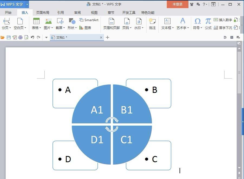Click the 符号 symbol omega icon
This screenshot has width=244, height=179.
(x=198, y=21)
